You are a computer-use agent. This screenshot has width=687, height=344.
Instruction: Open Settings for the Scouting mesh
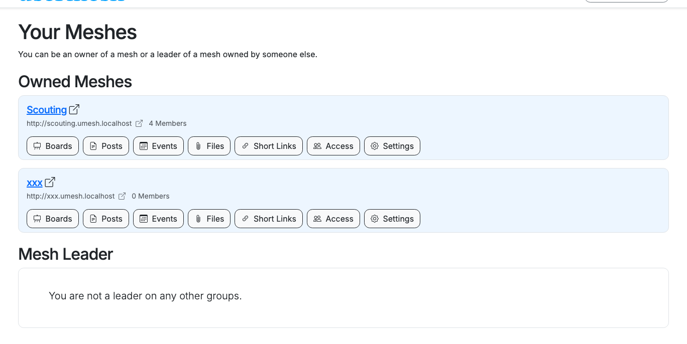[392, 146]
